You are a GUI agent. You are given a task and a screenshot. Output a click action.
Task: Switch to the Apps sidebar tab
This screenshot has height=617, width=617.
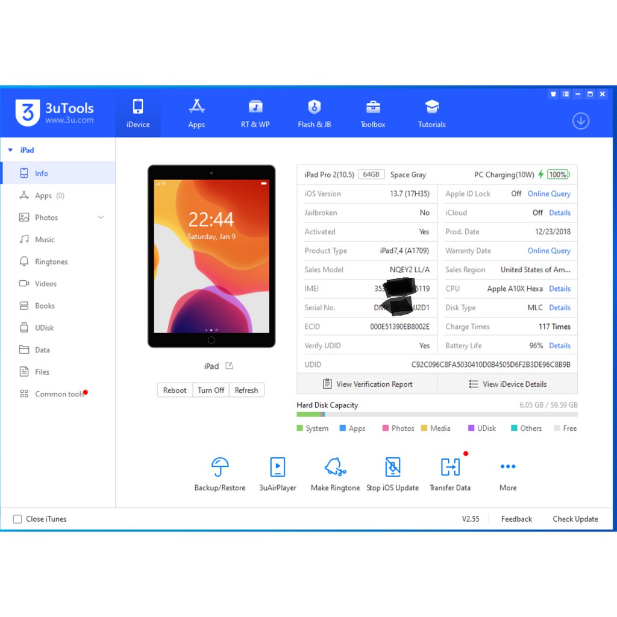tap(43, 195)
